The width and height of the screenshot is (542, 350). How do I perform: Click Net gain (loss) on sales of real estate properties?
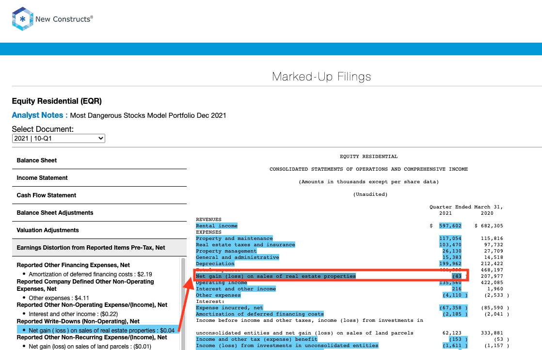coord(276,276)
